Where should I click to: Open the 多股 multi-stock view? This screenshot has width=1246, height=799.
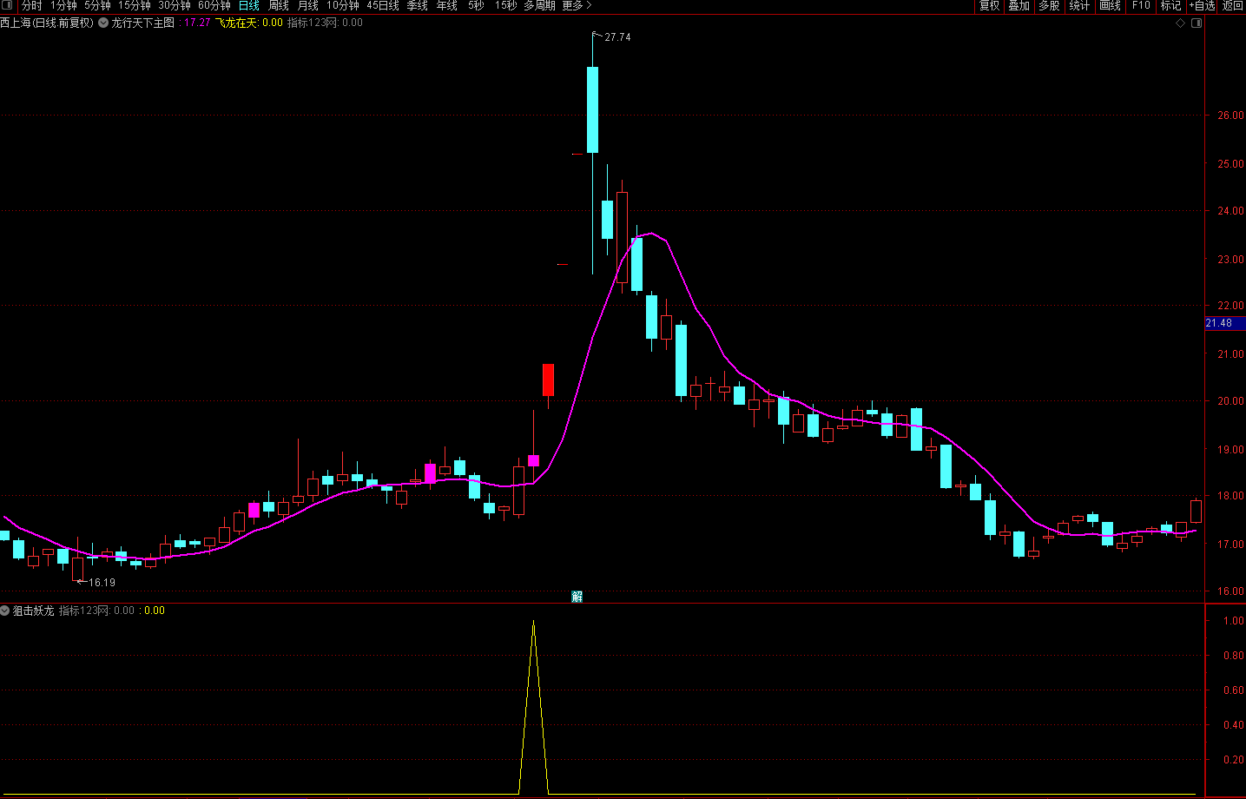pyautogui.click(x=1049, y=6)
